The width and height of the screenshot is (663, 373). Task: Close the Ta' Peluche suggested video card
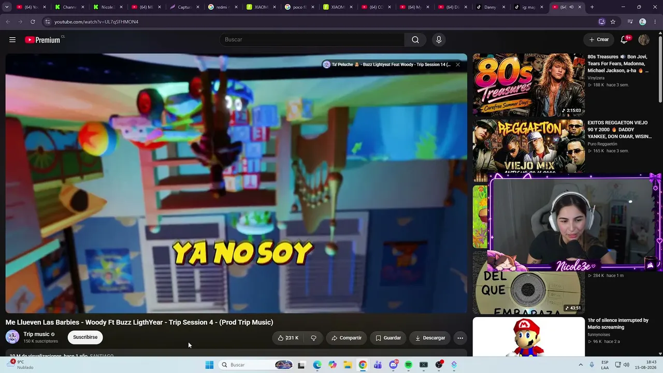(x=458, y=65)
